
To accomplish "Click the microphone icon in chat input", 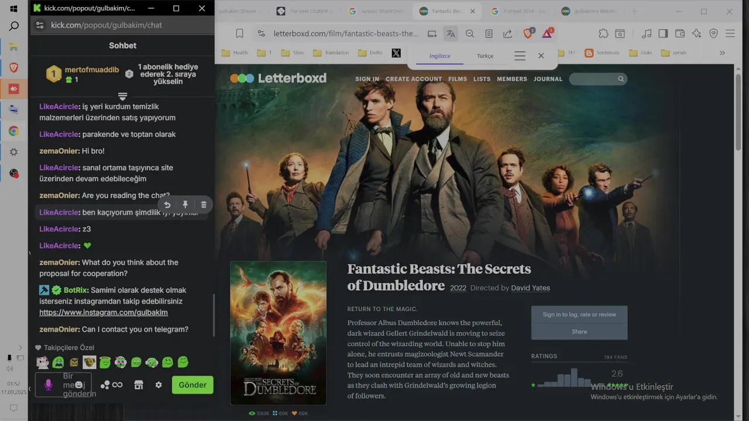I will pyautogui.click(x=49, y=385).
